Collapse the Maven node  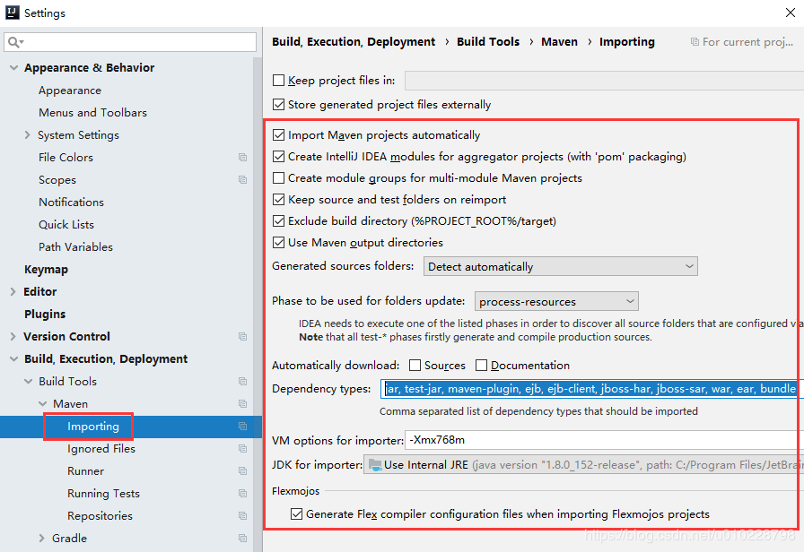click(42, 404)
